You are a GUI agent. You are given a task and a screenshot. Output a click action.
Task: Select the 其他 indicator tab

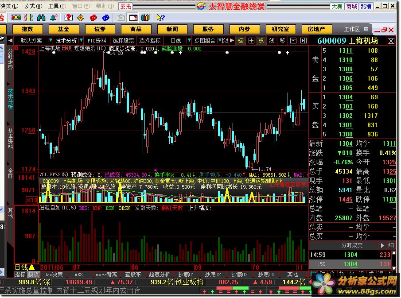292,275
